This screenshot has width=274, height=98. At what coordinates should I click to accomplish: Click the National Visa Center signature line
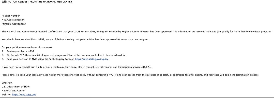pyautogui.click(x=13, y=91)
